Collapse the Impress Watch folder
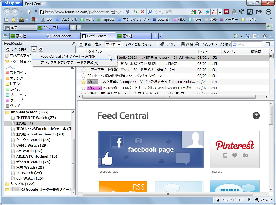Image resolution: width=276 pixels, height=205 pixels. point(7,112)
